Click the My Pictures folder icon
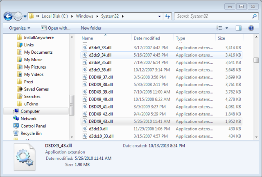The height and width of the screenshot is (177, 262). 20,67
